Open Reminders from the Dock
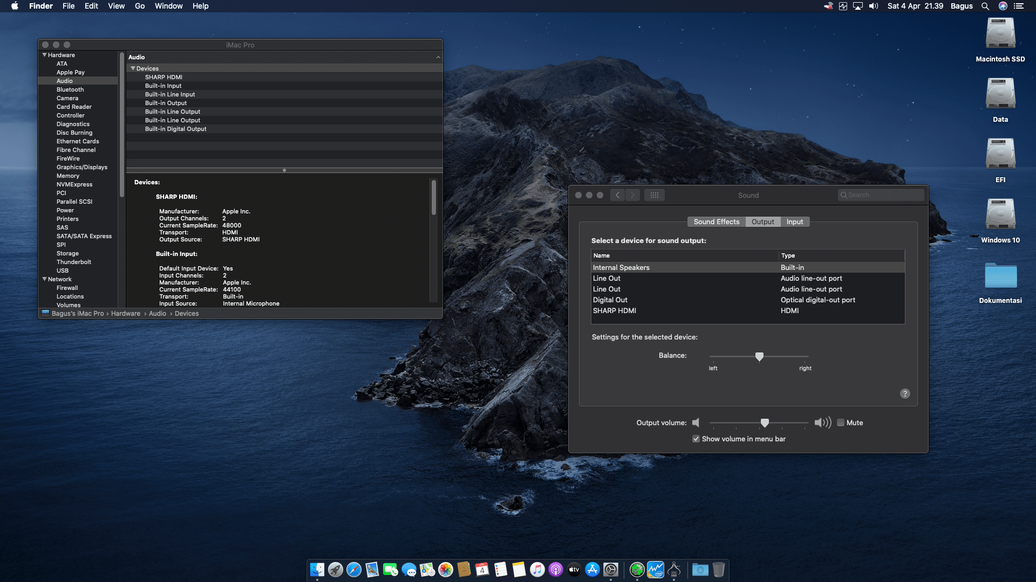 (x=501, y=570)
